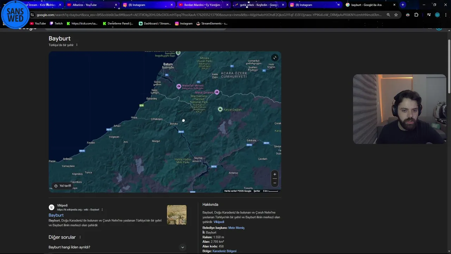
Task: Click the address bar URL field
Action: click(209, 15)
